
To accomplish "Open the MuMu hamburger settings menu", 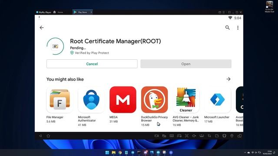I will [224, 12].
